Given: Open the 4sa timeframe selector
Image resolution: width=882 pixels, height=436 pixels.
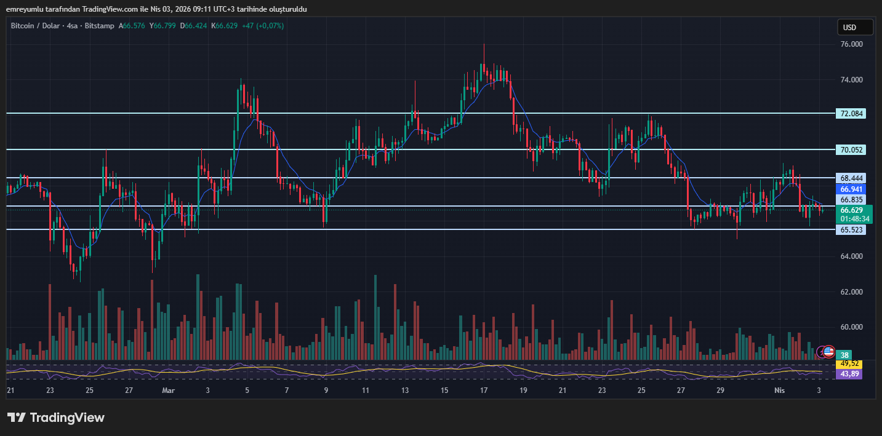Looking at the screenshot, I should (x=72, y=26).
